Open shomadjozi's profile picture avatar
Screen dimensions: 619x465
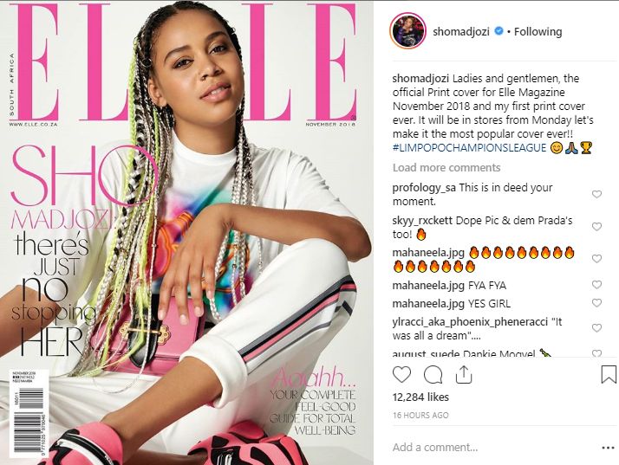[x=408, y=31]
